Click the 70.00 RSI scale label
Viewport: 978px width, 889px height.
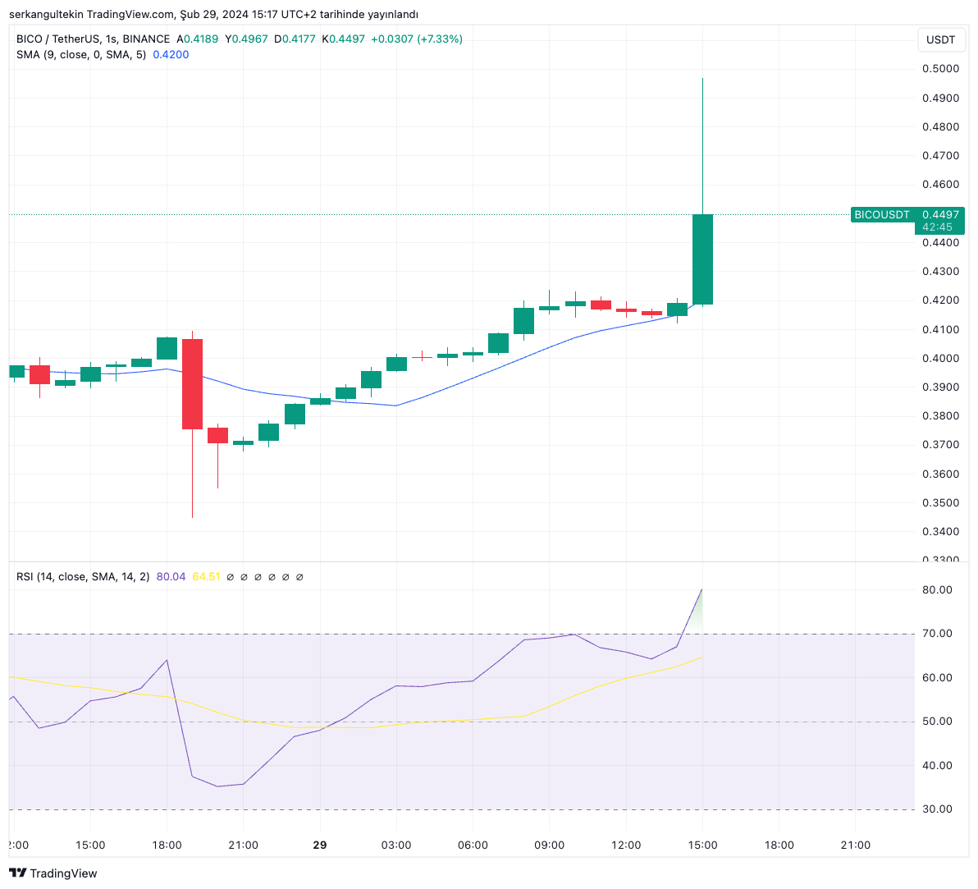936,634
